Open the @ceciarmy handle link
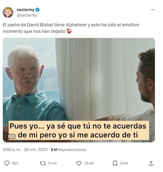163x172 pixels. (27, 15)
